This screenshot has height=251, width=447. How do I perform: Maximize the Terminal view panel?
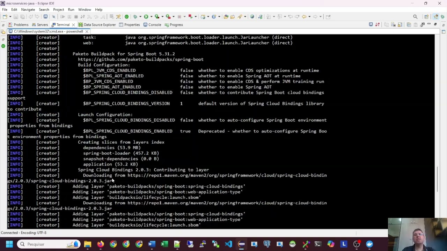tap(435, 24)
